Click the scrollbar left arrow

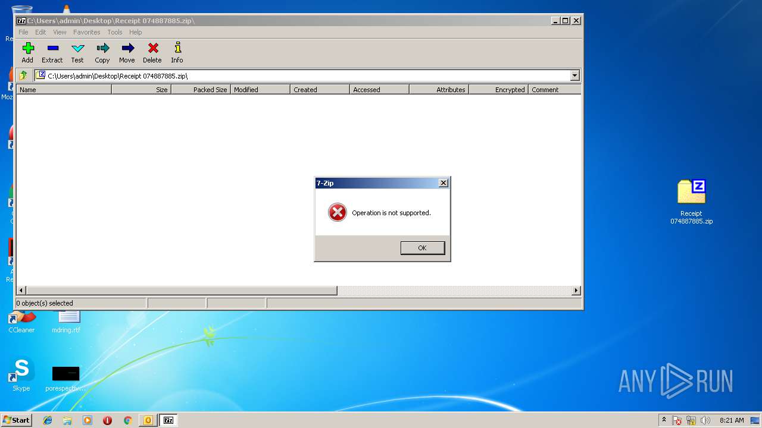pyautogui.click(x=21, y=291)
